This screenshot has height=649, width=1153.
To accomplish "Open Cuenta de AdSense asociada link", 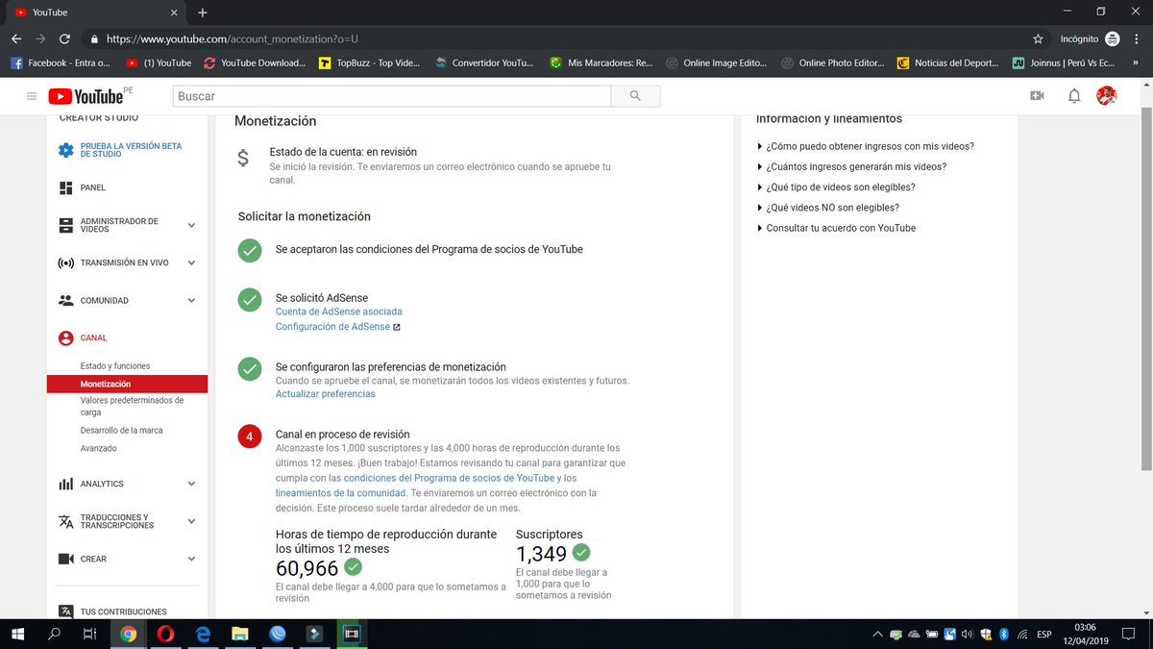I will click(339, 312).
